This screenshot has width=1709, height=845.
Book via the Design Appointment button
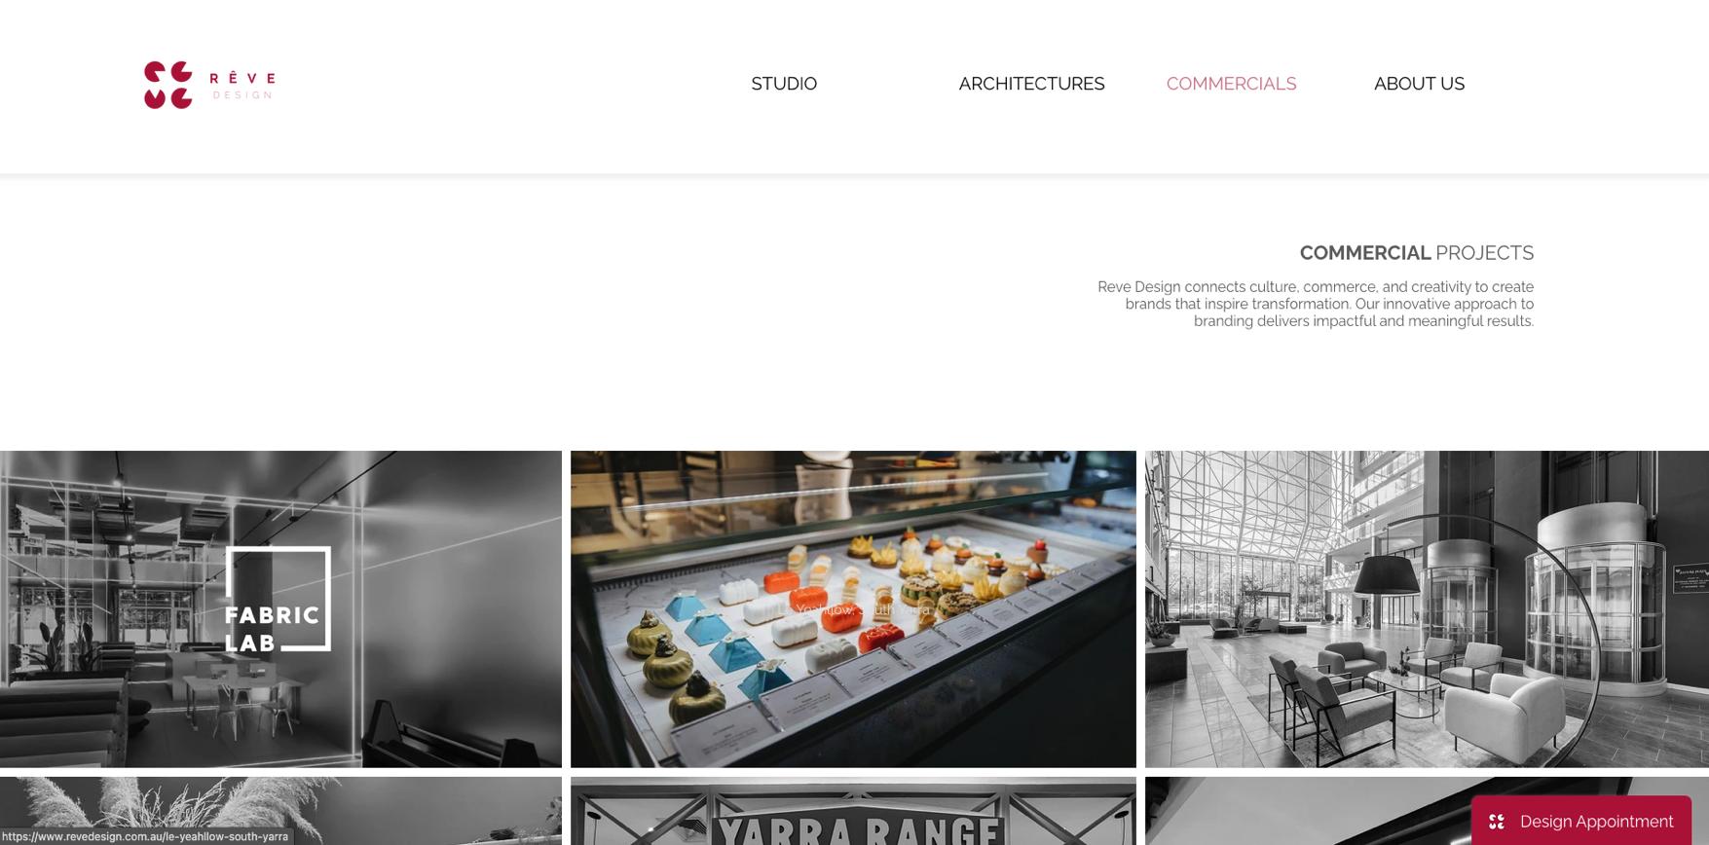(1581, 821)
